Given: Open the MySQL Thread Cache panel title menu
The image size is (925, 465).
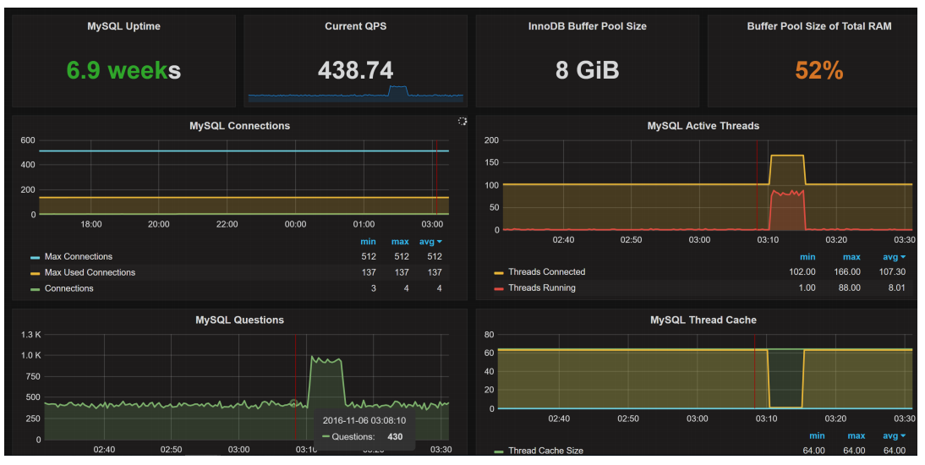Looking at the screenshot, I should 703,320.
